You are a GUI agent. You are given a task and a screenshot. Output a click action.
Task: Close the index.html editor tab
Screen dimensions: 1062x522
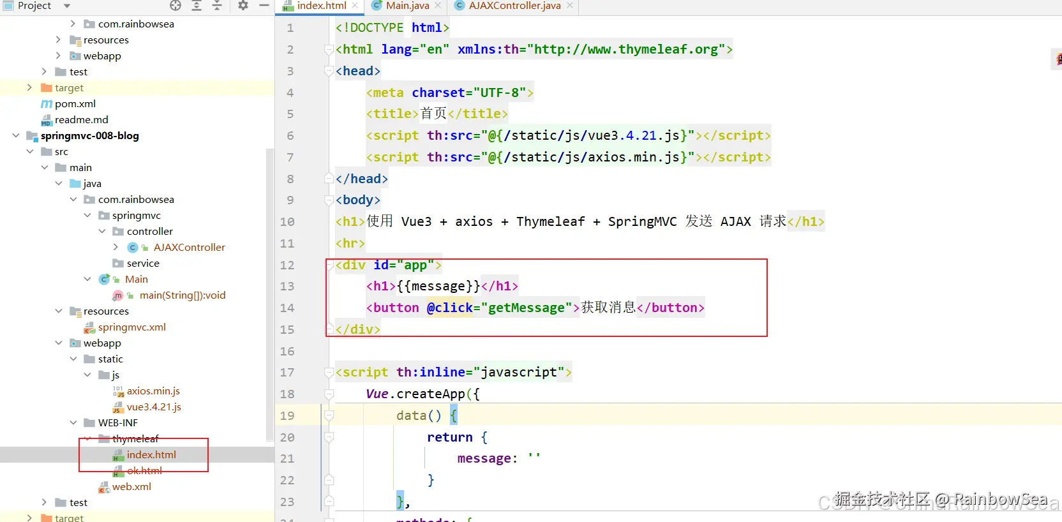355,6
